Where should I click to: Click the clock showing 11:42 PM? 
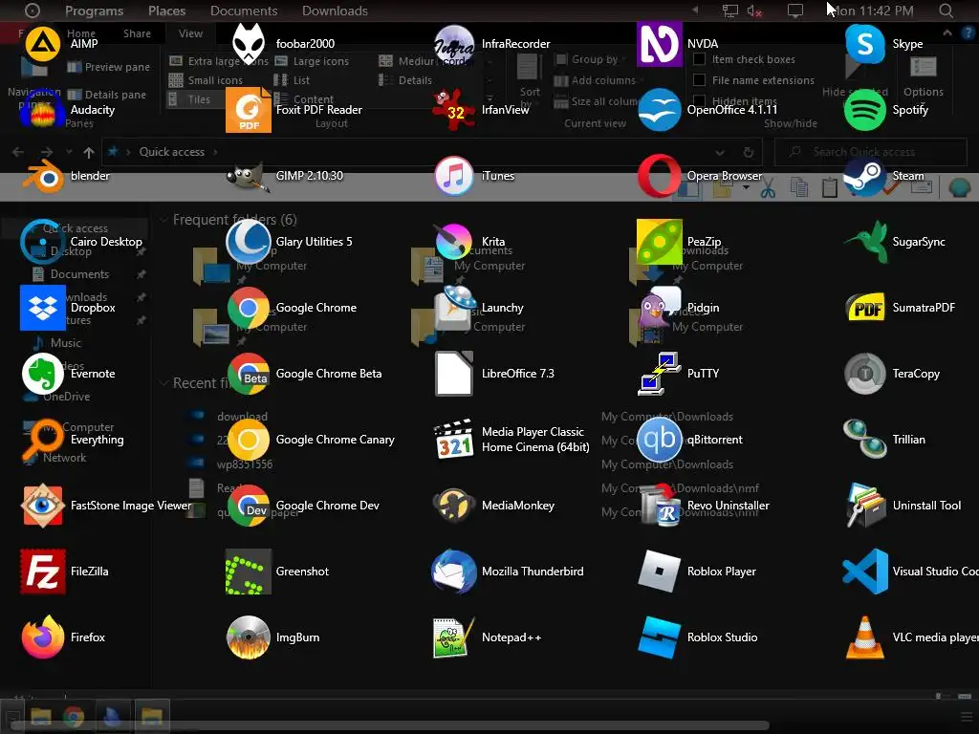(x=874, y=11)
